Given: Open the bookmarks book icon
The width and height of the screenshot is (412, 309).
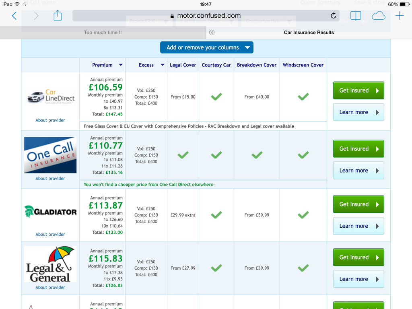Looking at the screenshot, I should (356, 16).
